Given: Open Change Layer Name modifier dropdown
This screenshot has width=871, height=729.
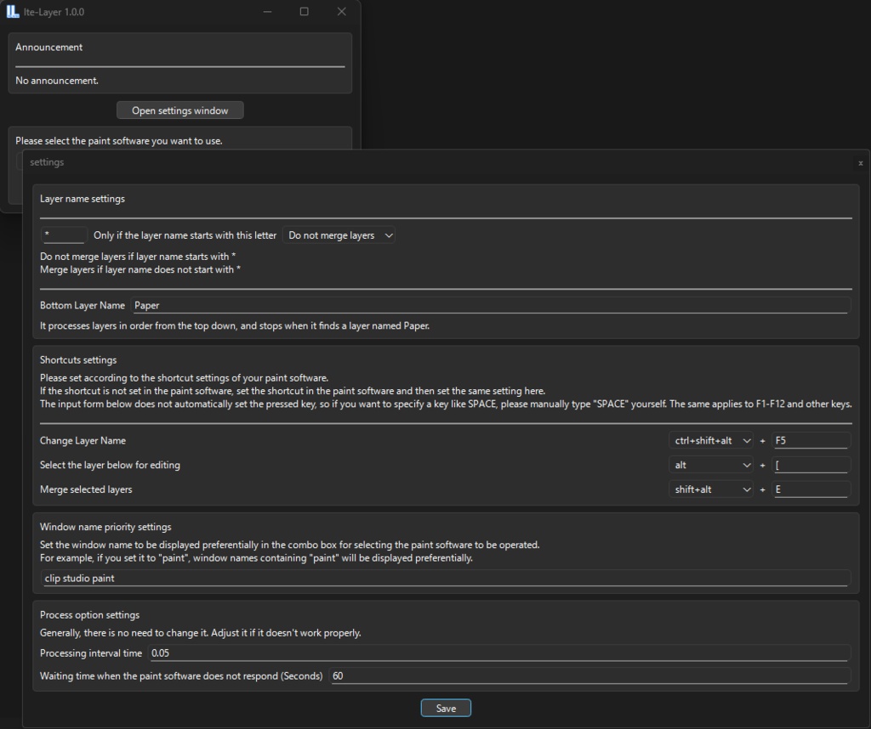Looking at the screenshot, I should 711,440.
